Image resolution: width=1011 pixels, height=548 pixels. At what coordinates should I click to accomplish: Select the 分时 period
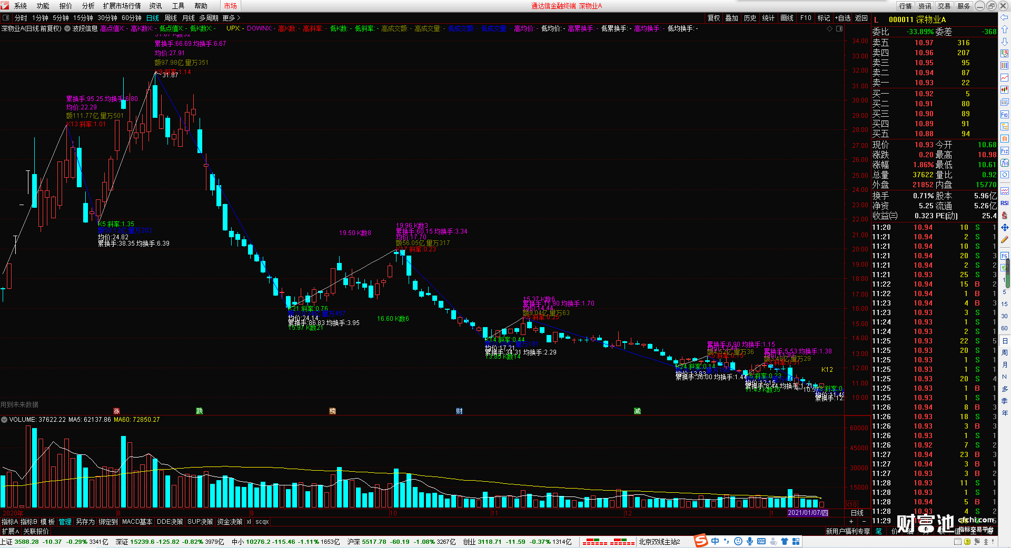(21, 18)
